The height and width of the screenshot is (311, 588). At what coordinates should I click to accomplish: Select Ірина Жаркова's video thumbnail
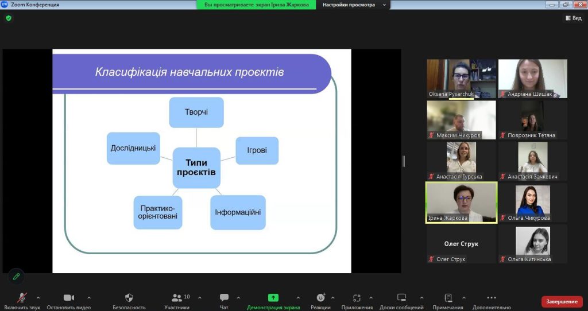(461, 203)
